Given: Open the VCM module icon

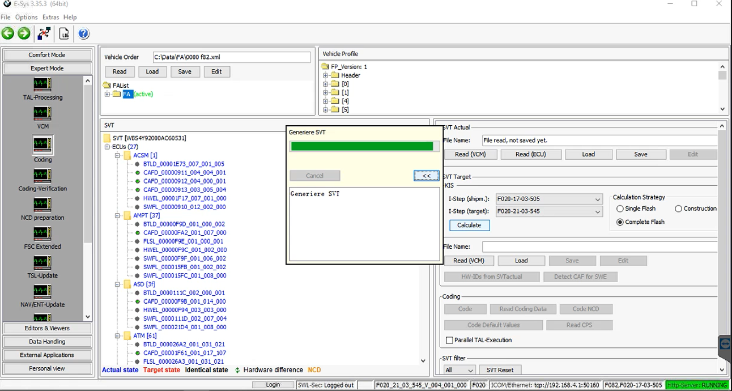Looking at the screenshot, I should click(x=42, y=113).
